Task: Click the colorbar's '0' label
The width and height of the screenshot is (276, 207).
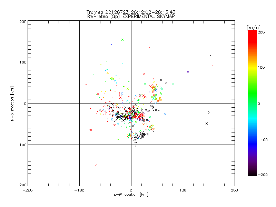Action: 259,104
